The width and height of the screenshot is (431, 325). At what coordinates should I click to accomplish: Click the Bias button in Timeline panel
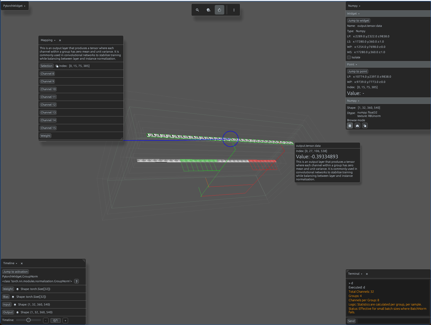[6, 297]
